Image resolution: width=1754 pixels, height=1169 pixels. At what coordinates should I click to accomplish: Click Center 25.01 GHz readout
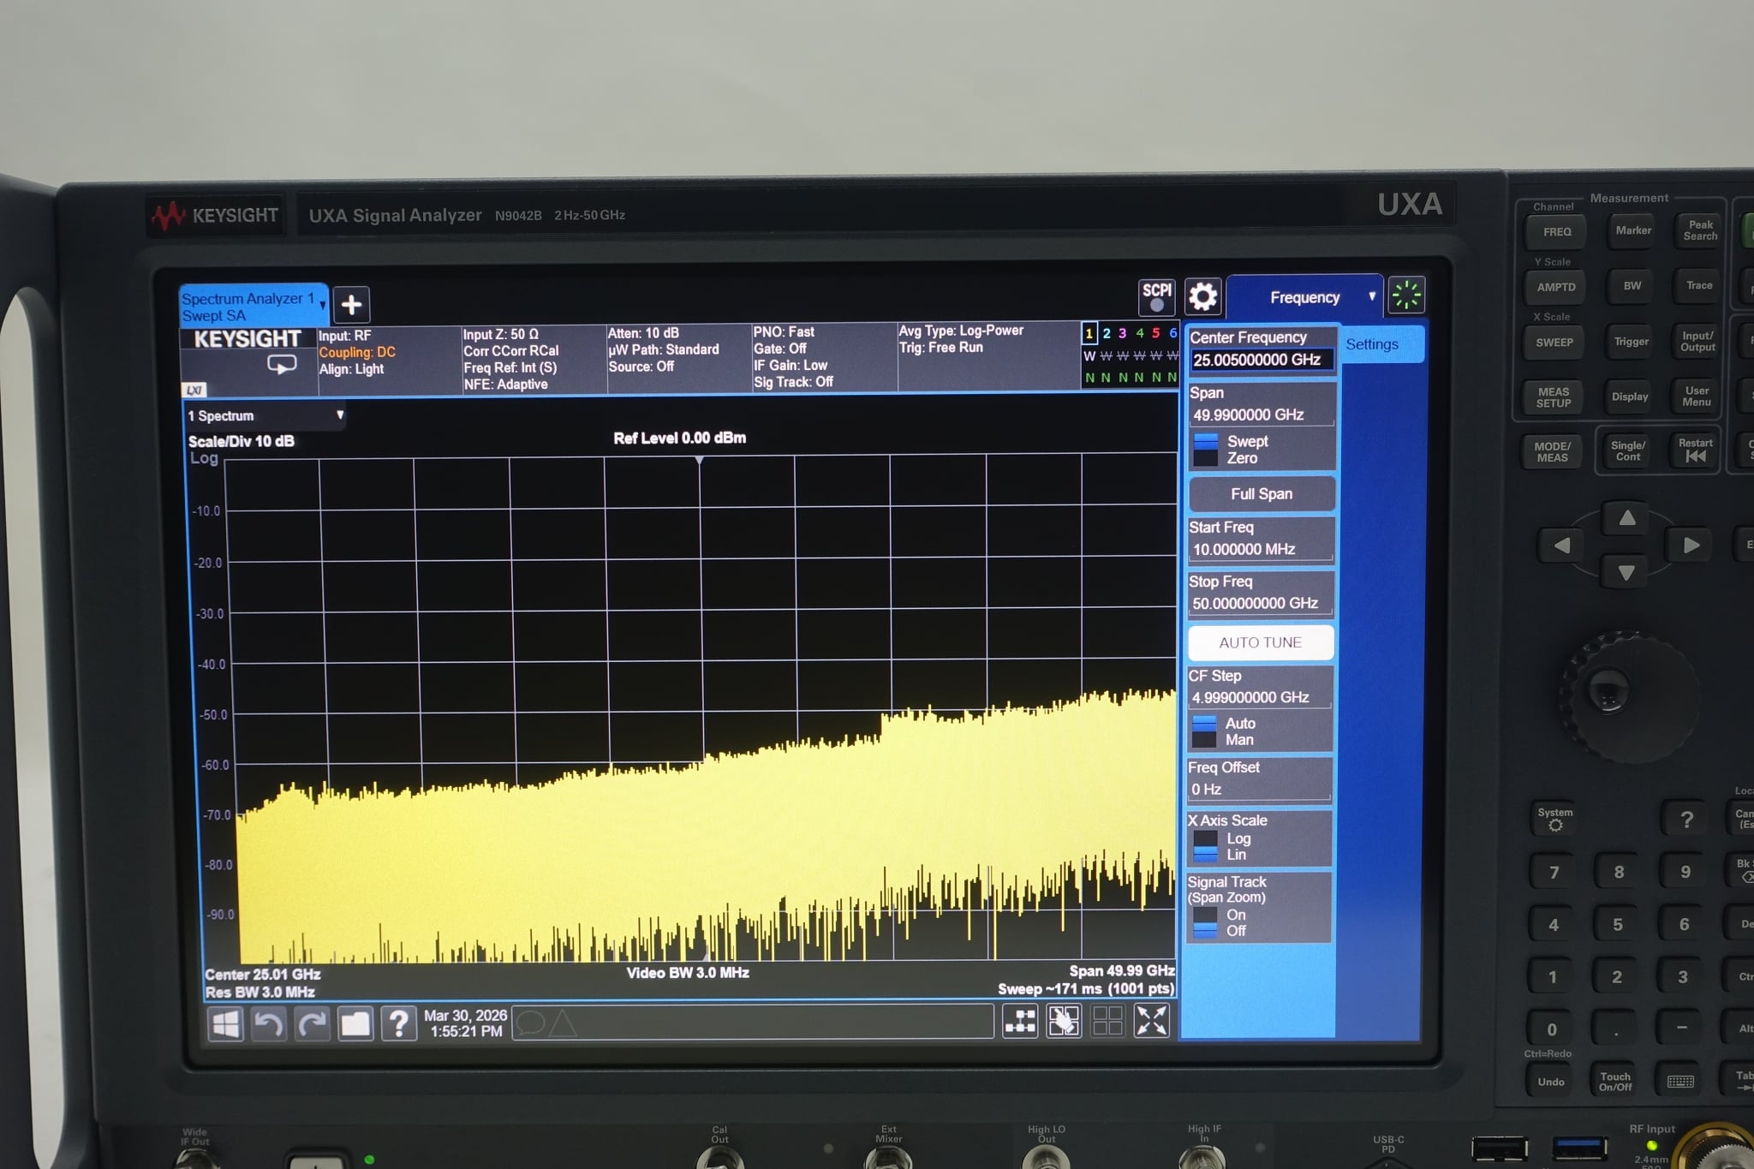pos(263,974)
